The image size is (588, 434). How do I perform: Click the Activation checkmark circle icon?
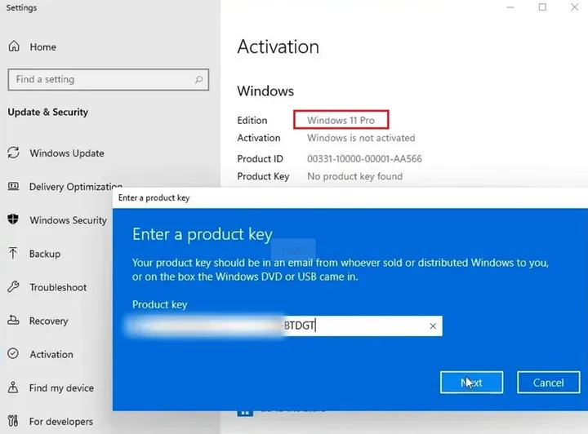click(x=13, y=354)
